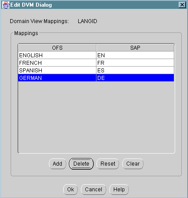
Task: Click the Clear button
Action: pos(133,164)
